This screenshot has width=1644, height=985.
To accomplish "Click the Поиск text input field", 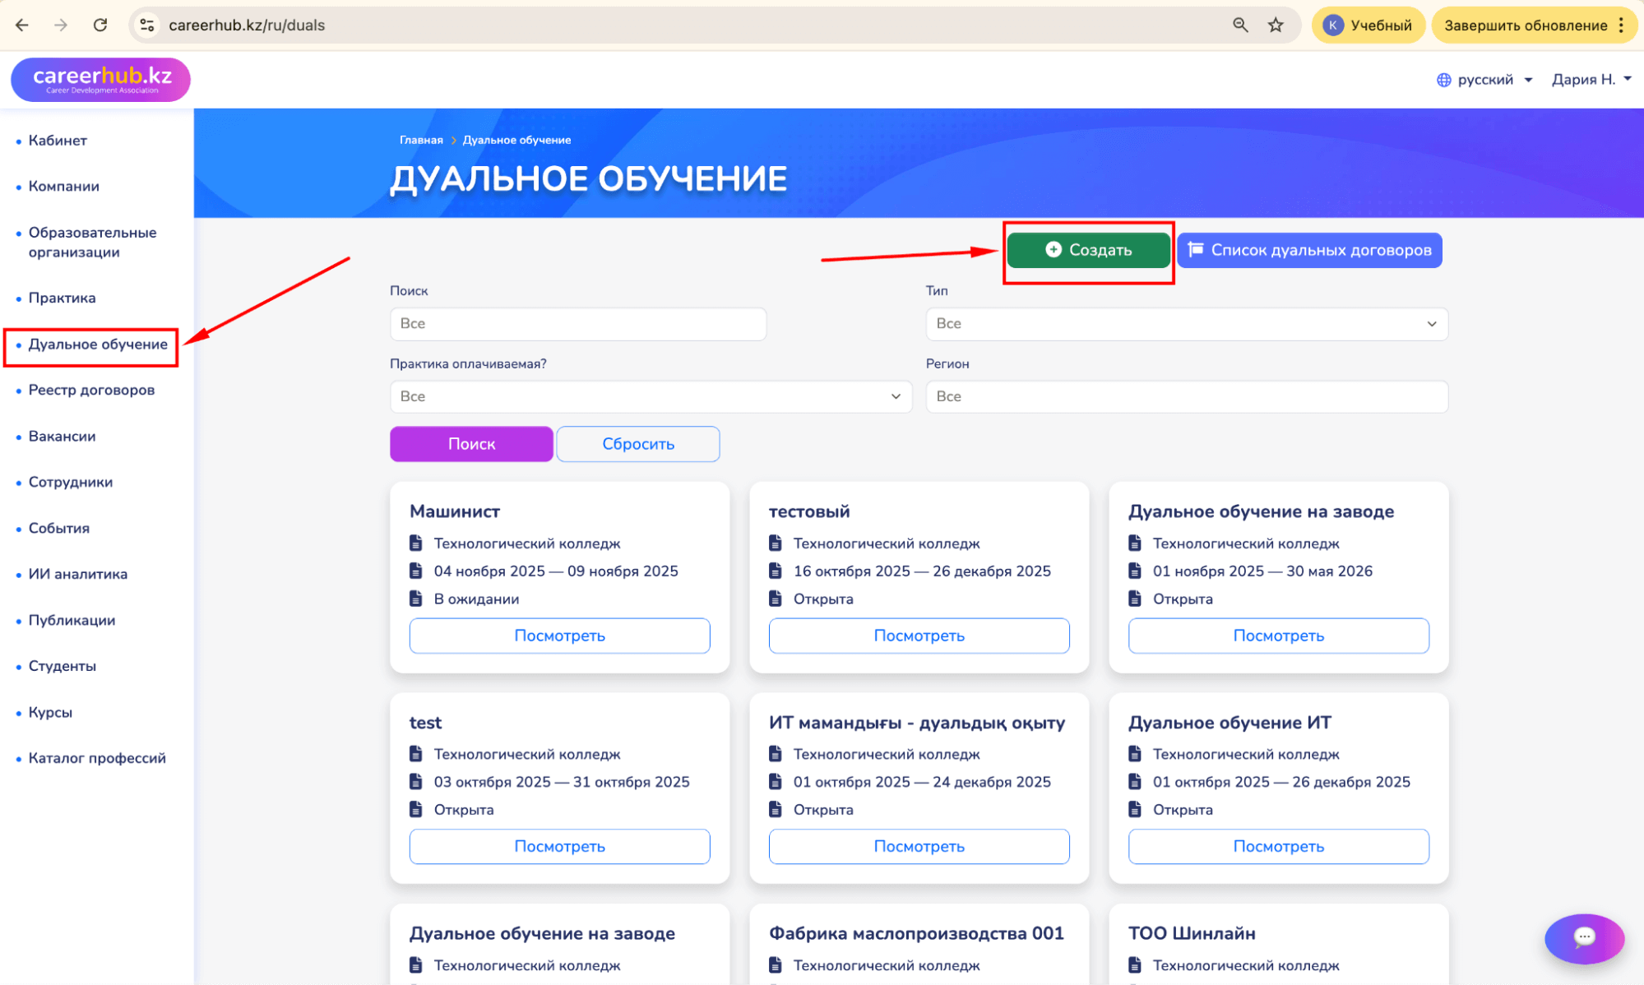I will [x=577, y=323].
